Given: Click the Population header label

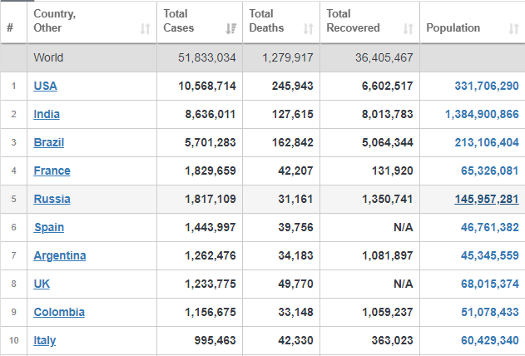Looking at the screenshot, I should [x=453, y=27].
